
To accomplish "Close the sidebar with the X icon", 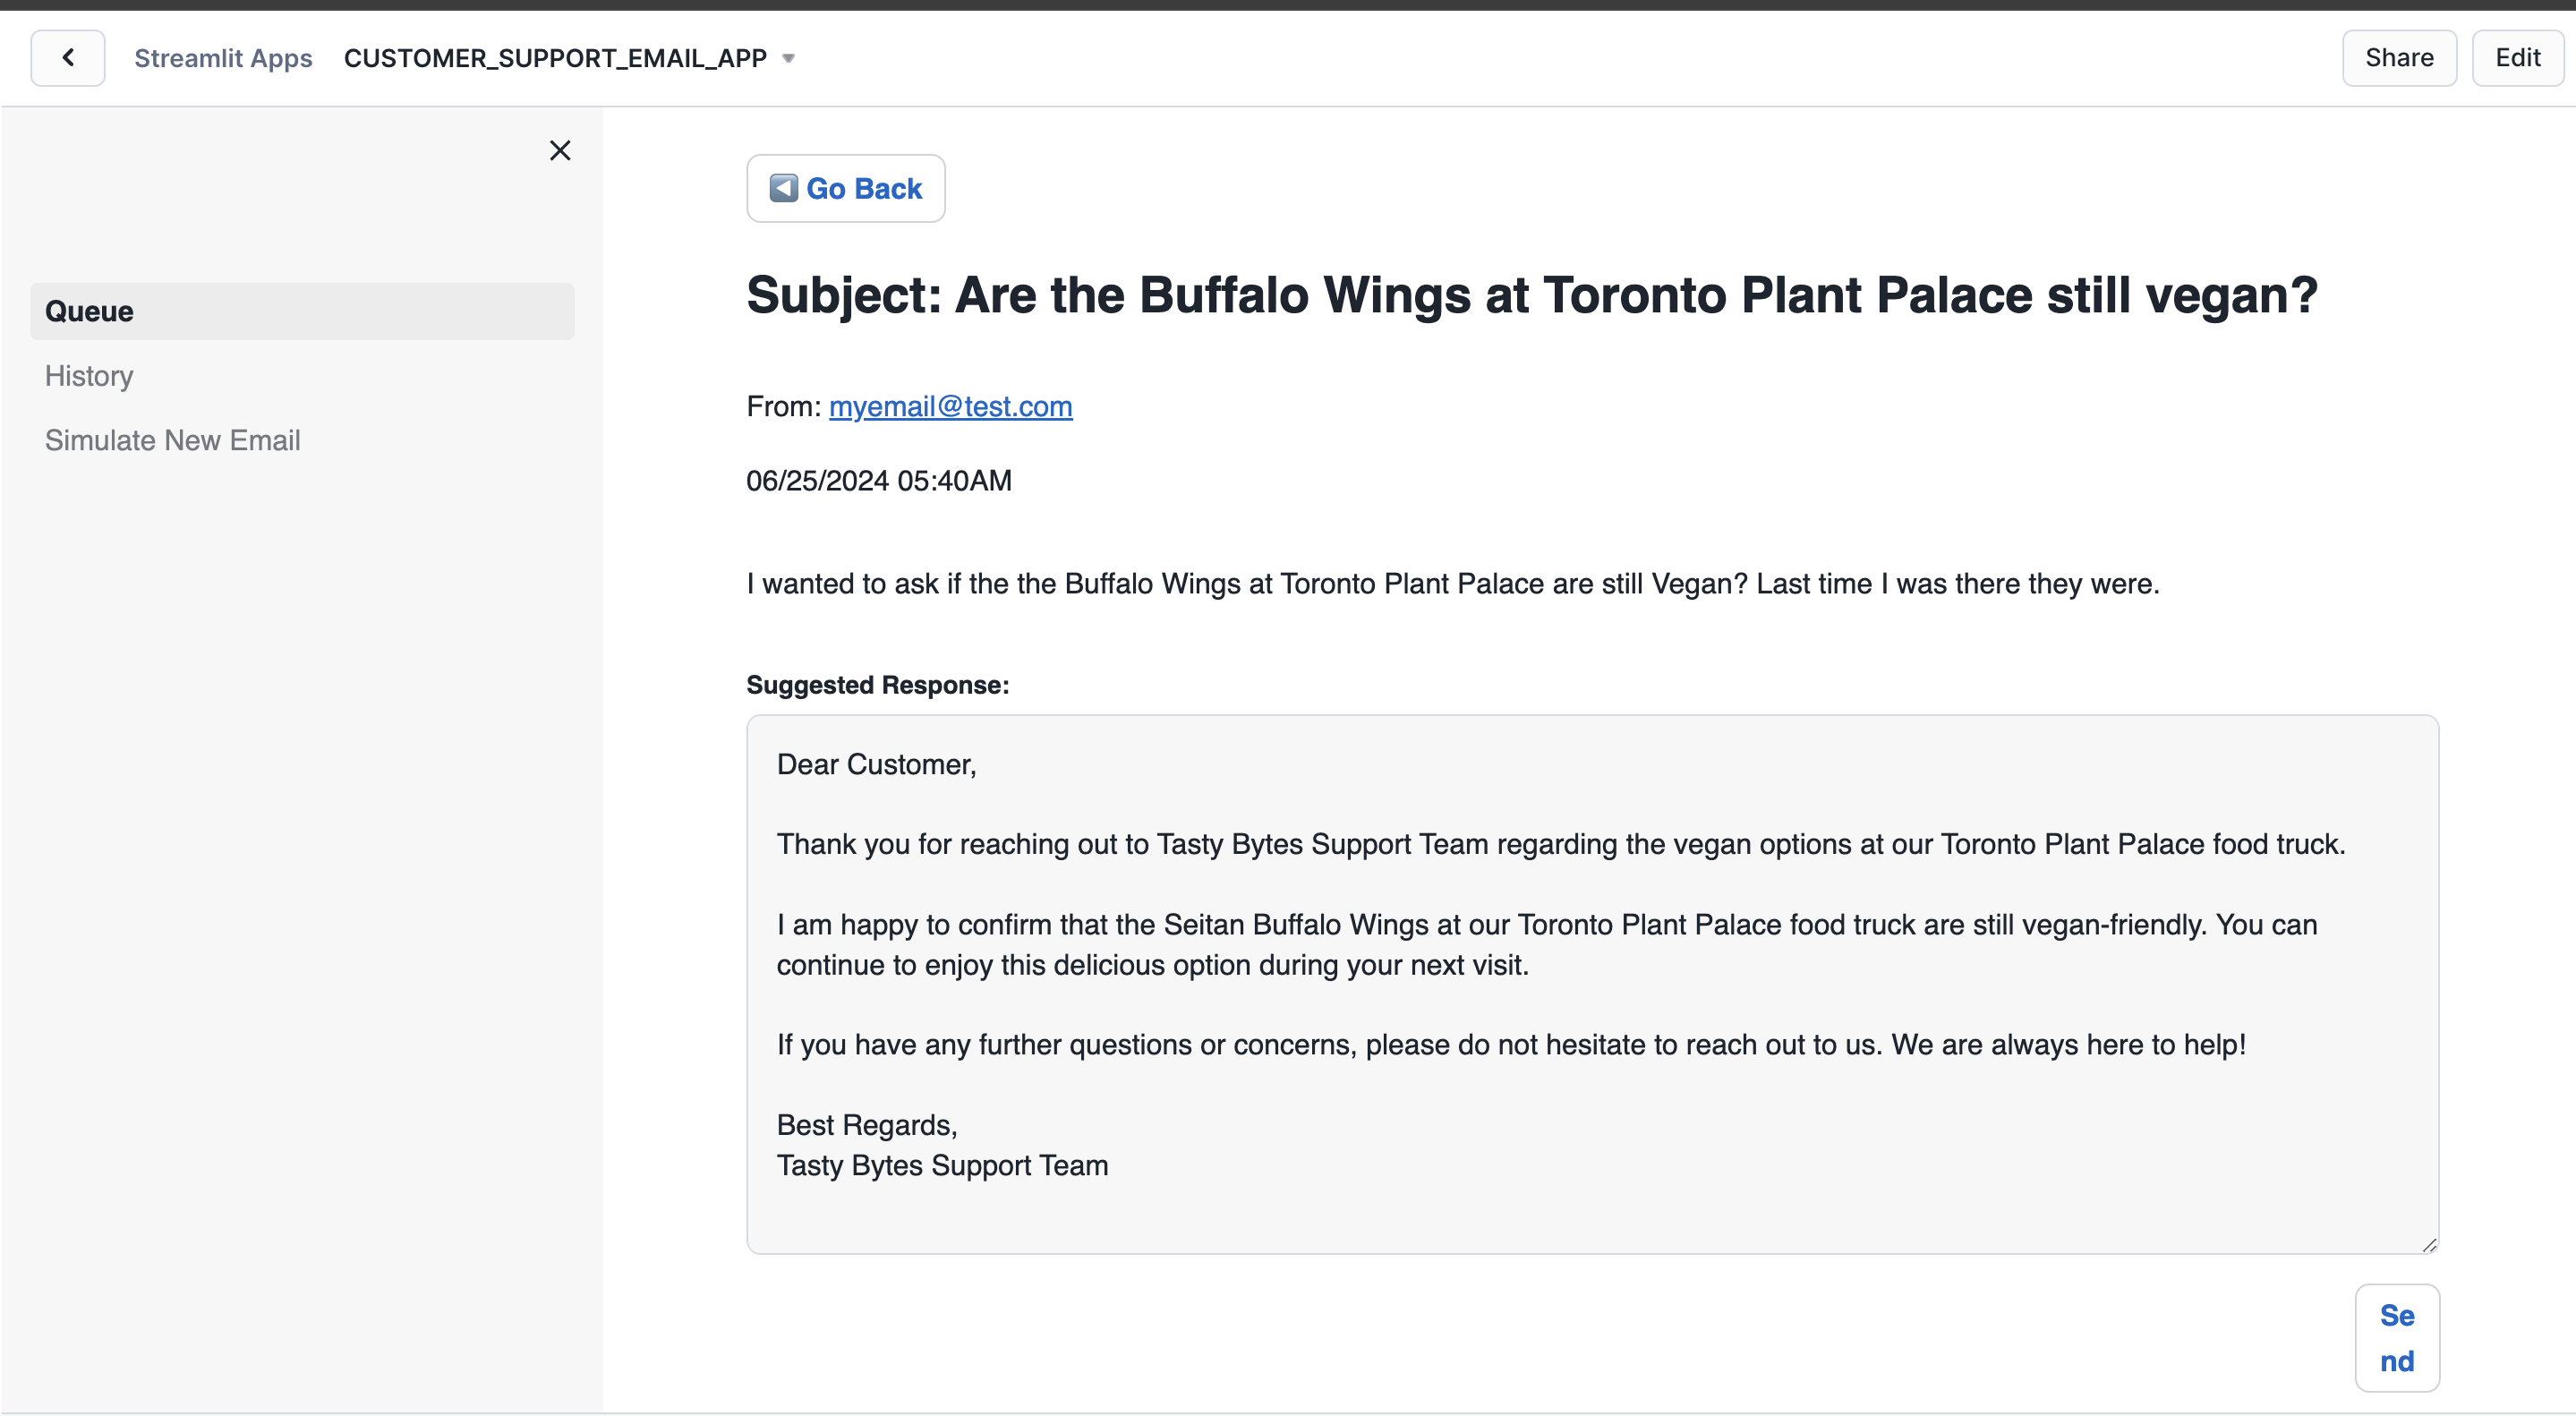I will (560, 151).
